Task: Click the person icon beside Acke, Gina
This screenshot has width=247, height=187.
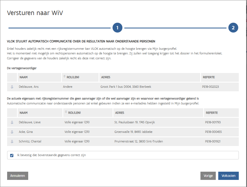Action: pos(12,132)
